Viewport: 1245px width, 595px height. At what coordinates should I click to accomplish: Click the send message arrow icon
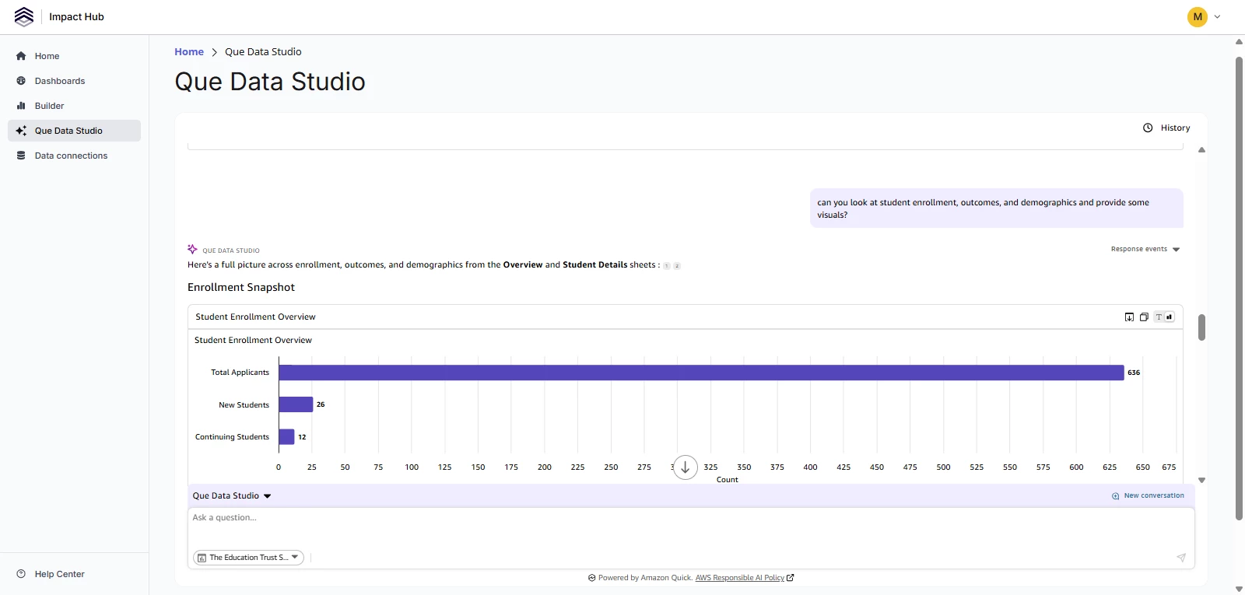[1181, 558]
